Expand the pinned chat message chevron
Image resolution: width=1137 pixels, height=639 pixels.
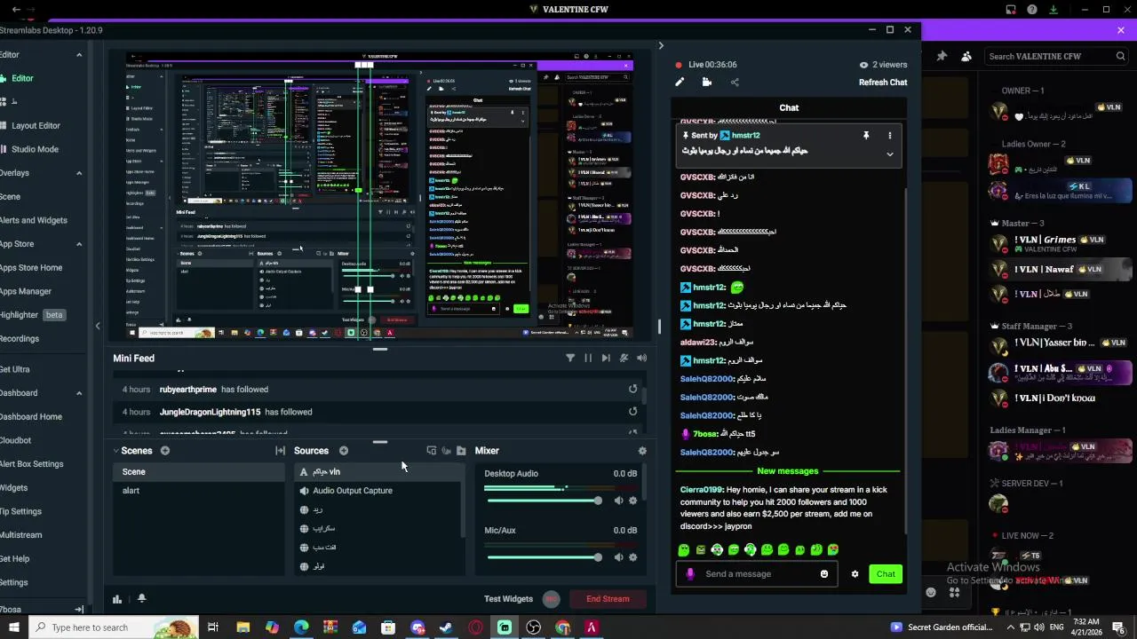[x=889, y=154]
